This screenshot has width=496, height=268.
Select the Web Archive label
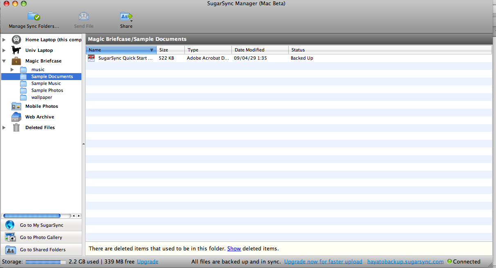coord(40,117)
